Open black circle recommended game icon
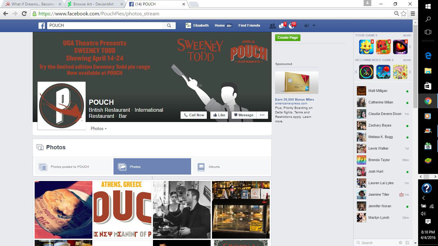Screen dimensions: 438x246 click(366, 72)
